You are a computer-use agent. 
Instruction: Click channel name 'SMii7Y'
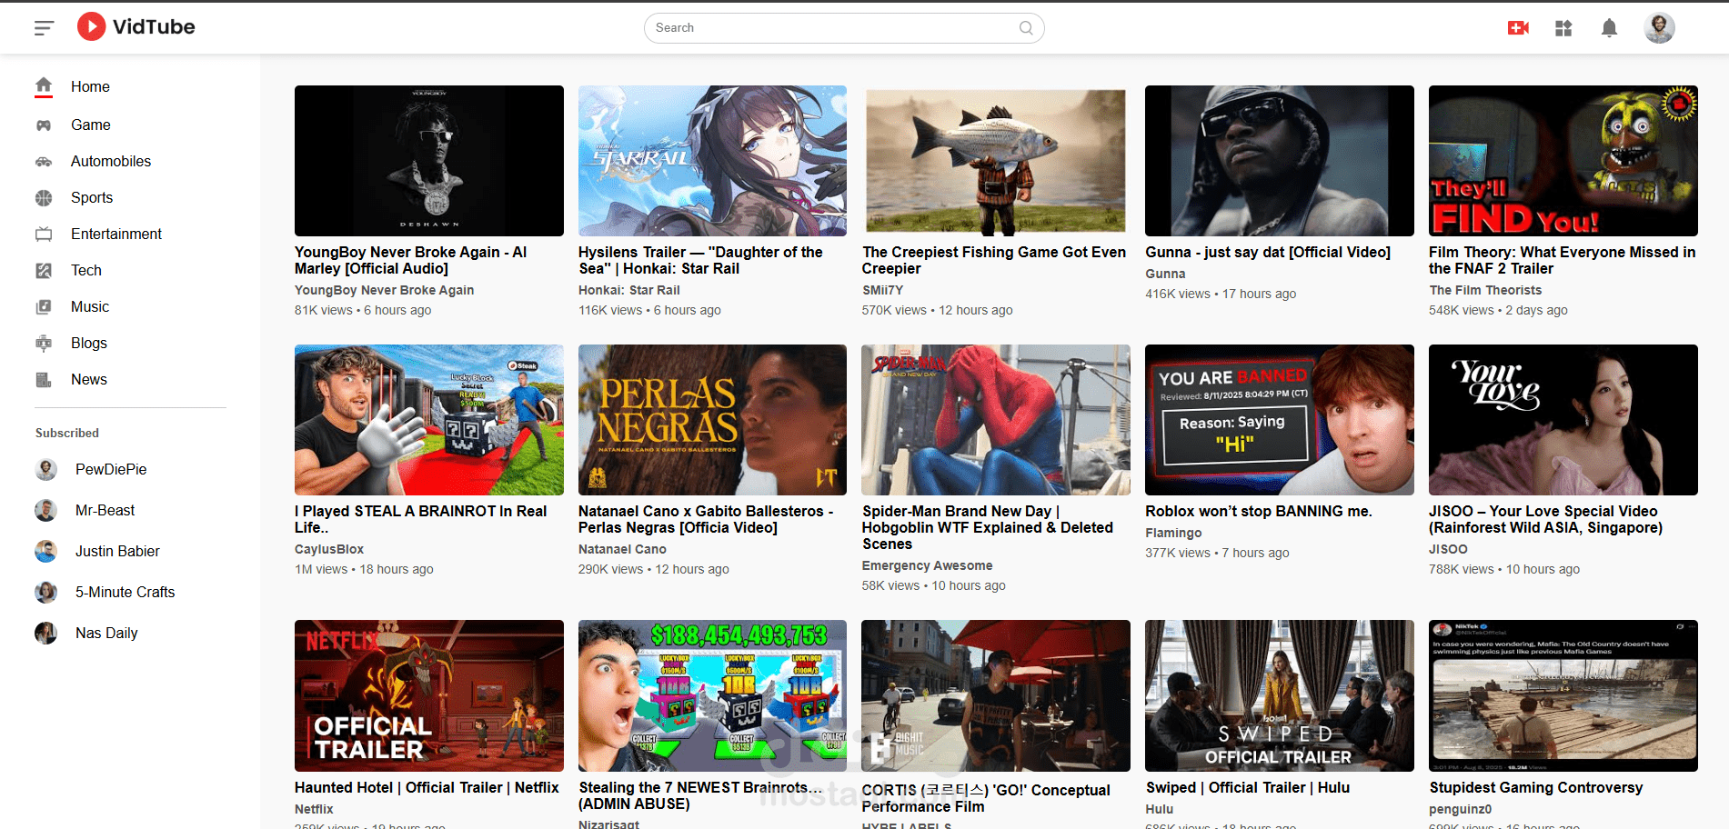tap(882, 290)
